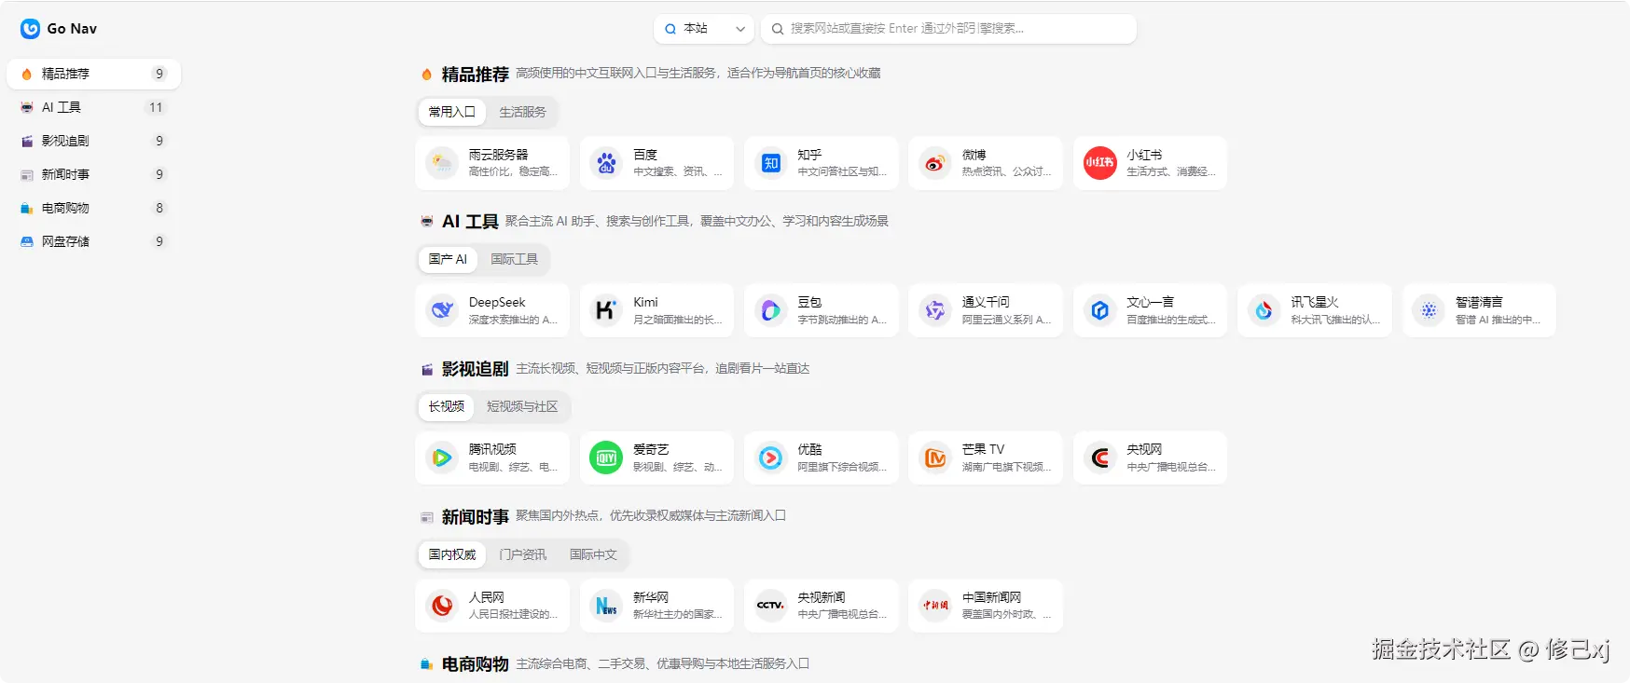The image size is (1630, 683).
Task: Open the 知乎 link title
Action: click(x=809, y=155)
